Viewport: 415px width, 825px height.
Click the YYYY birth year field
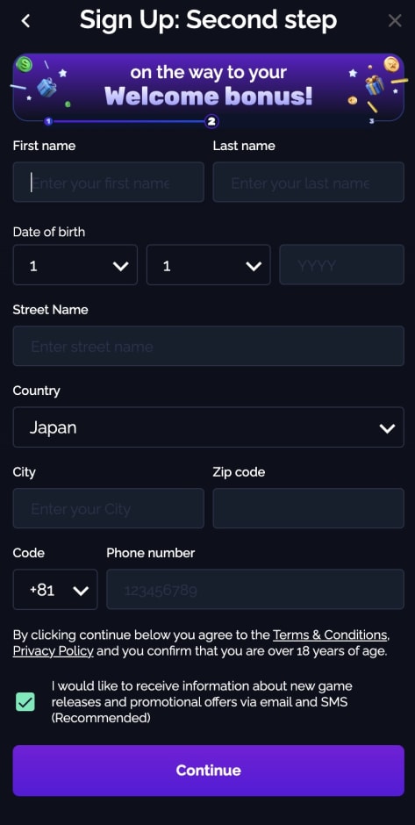pyautogui.click(x=342, y=265)
